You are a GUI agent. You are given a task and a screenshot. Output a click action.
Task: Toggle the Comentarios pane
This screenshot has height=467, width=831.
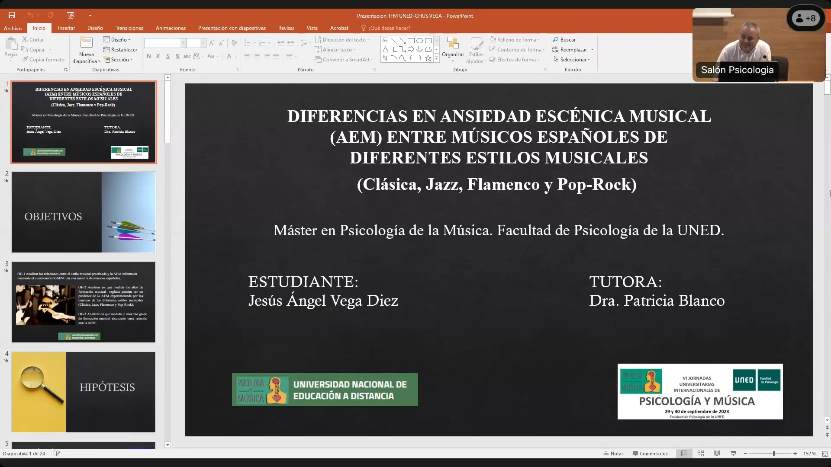[650, 454]
